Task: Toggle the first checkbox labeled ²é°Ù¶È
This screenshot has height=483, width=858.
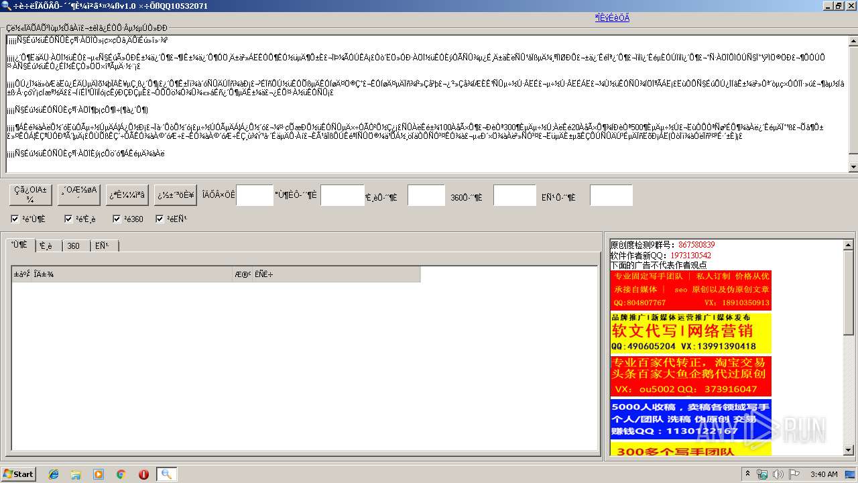Action: (15, 219)
